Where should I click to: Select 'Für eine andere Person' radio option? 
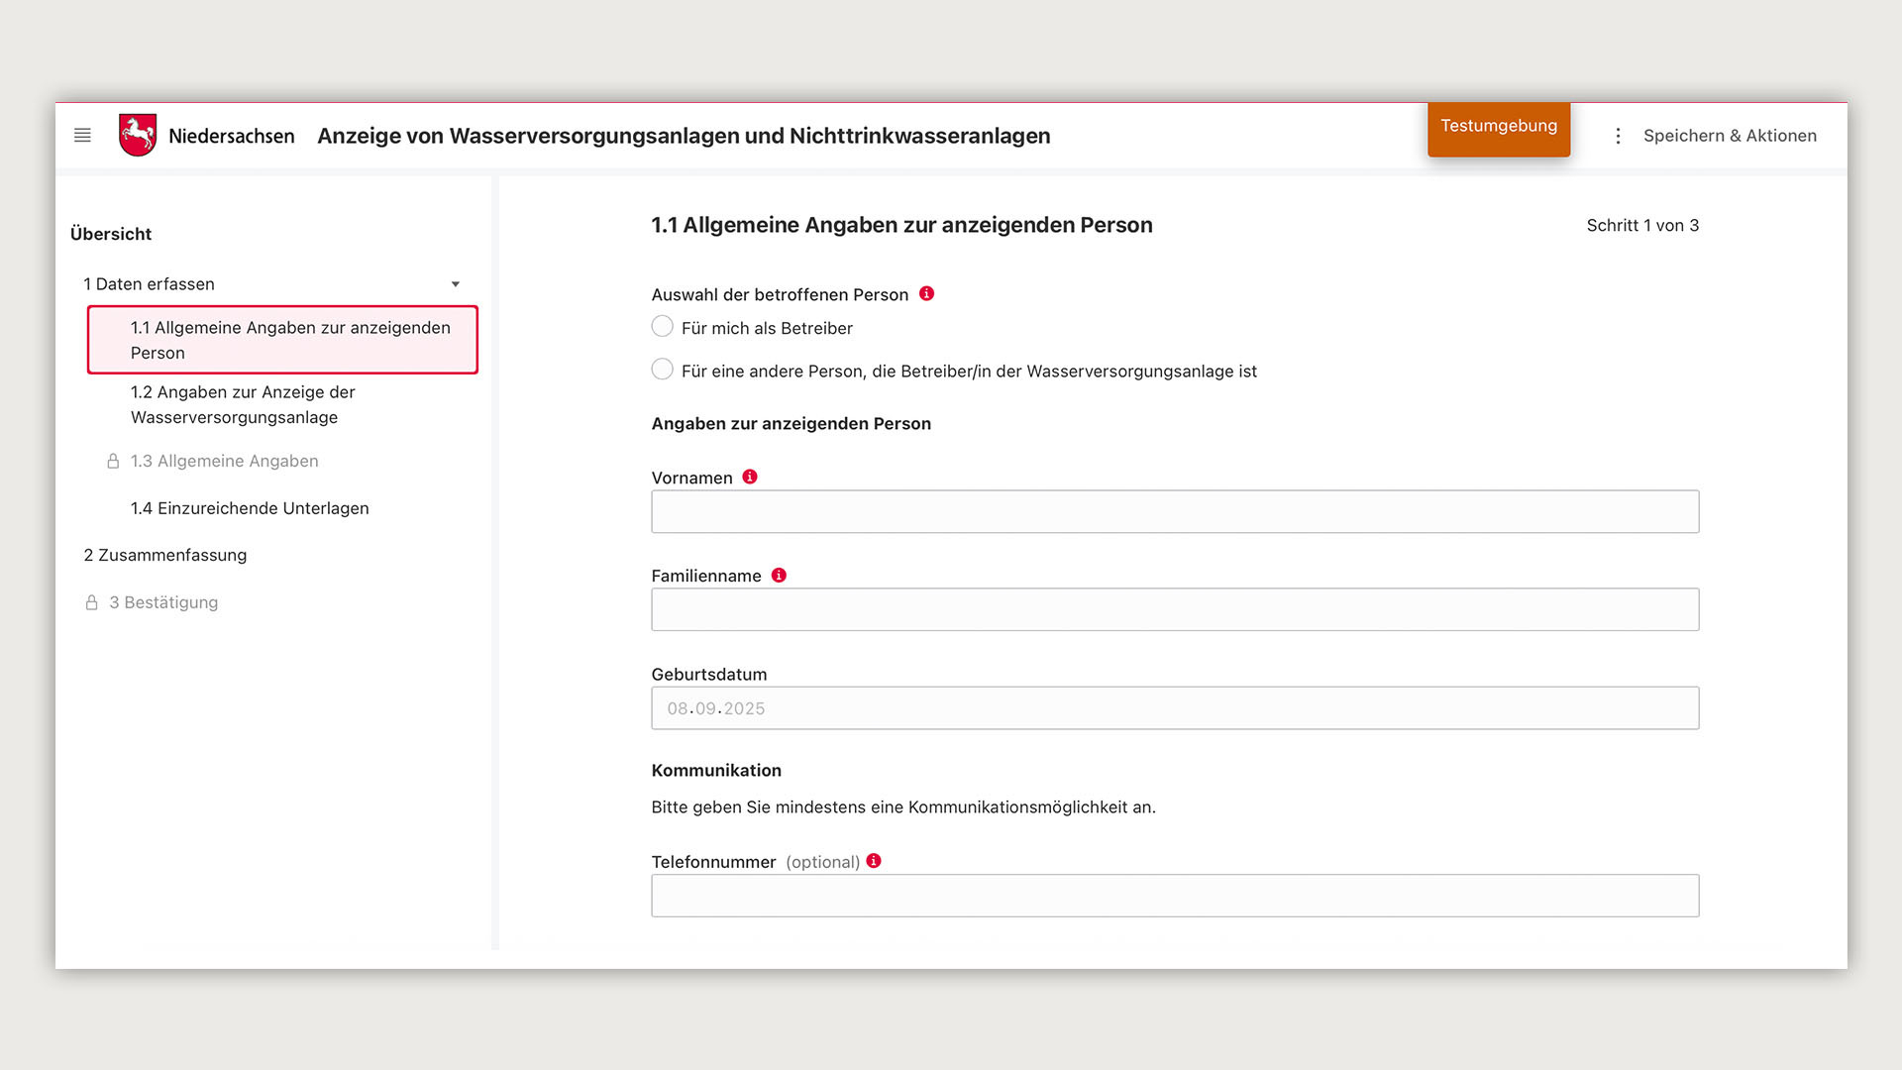[x=663, y=370]
